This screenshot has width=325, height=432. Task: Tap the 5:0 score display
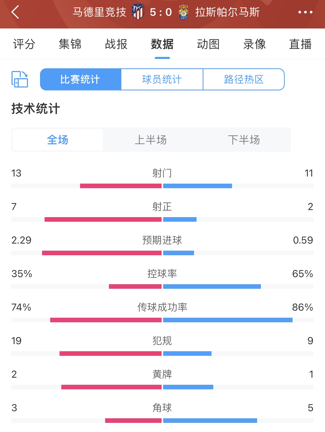(161, 12)
